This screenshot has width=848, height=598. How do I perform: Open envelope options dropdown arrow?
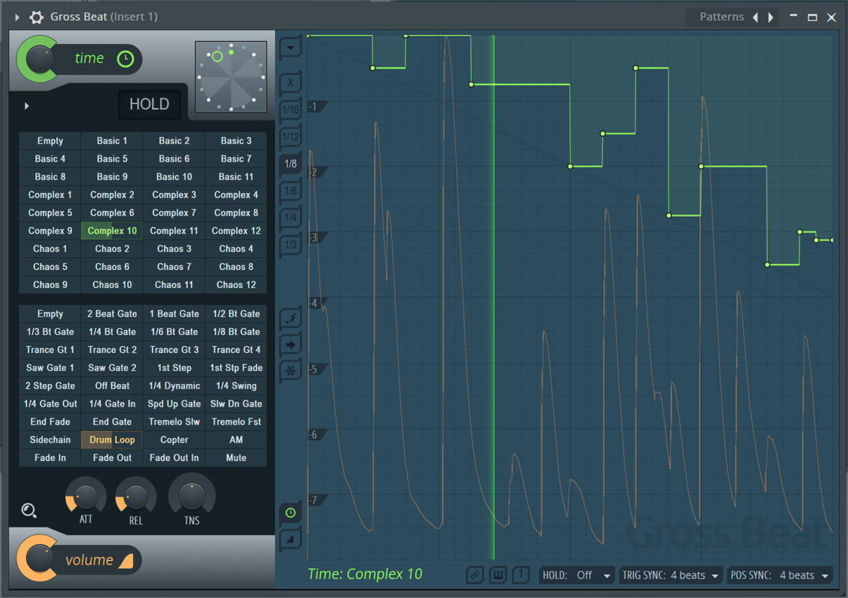click(x=290, y=48)
